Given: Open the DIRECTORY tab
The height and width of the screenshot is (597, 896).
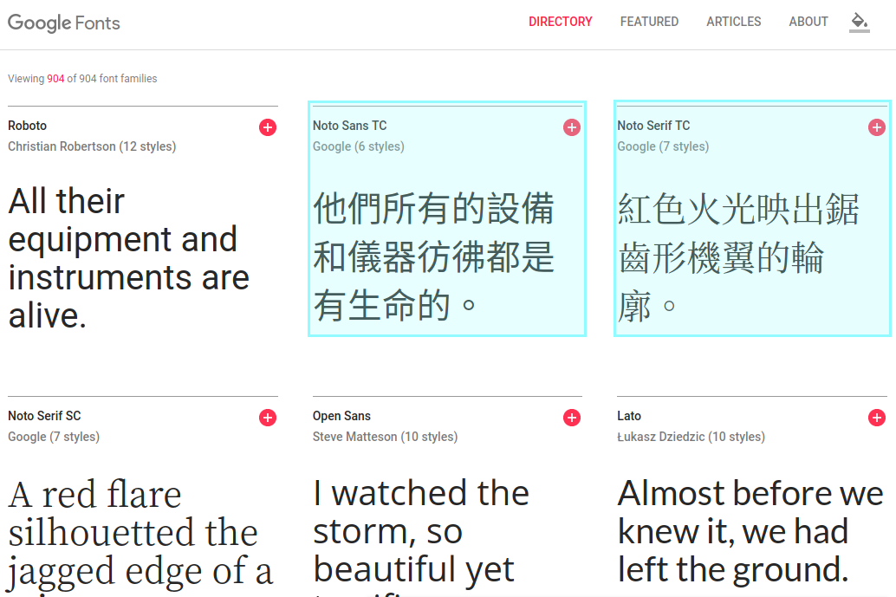Looking at the screenshot, I should (560, 22).
